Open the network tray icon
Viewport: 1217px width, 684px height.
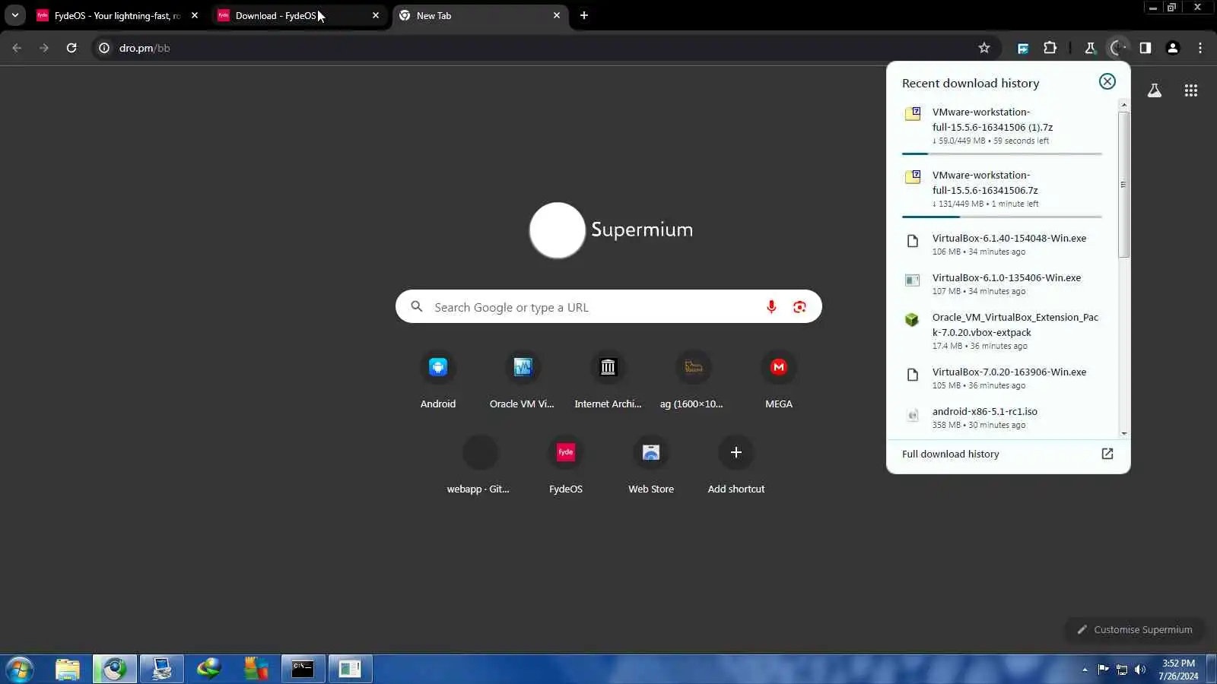1122,670
